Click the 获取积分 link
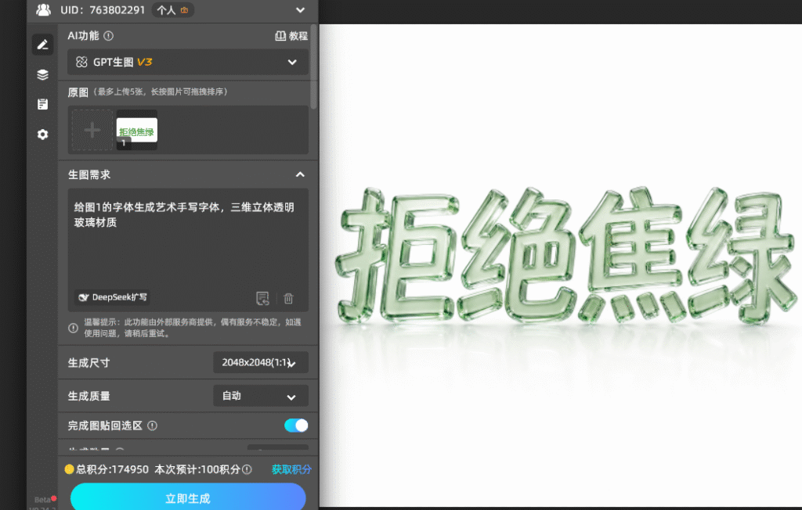The width and height of the screenshot is (802, 510). 291,469
